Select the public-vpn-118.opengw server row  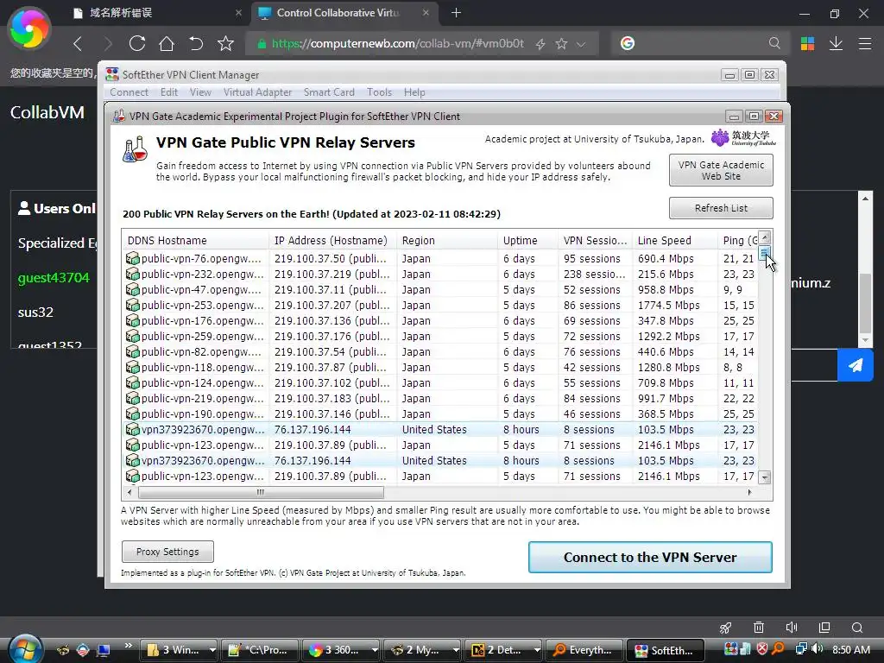coord(439,368)
